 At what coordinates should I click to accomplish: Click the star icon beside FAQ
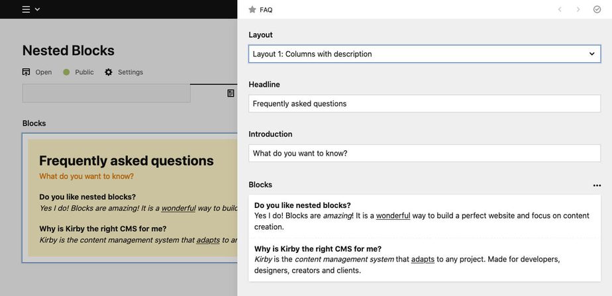pos(252,10)
